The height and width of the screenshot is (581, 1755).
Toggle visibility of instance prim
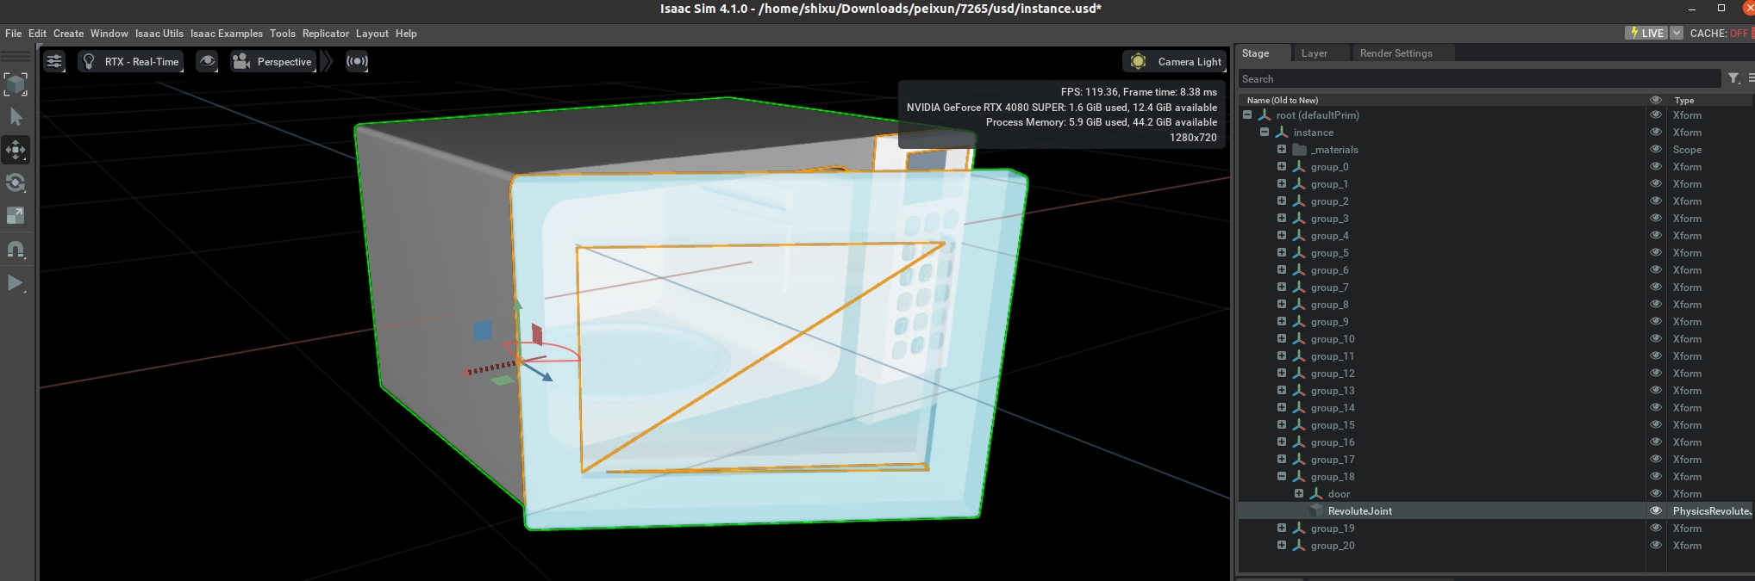pyautogui.click(x=1656, y=132)
